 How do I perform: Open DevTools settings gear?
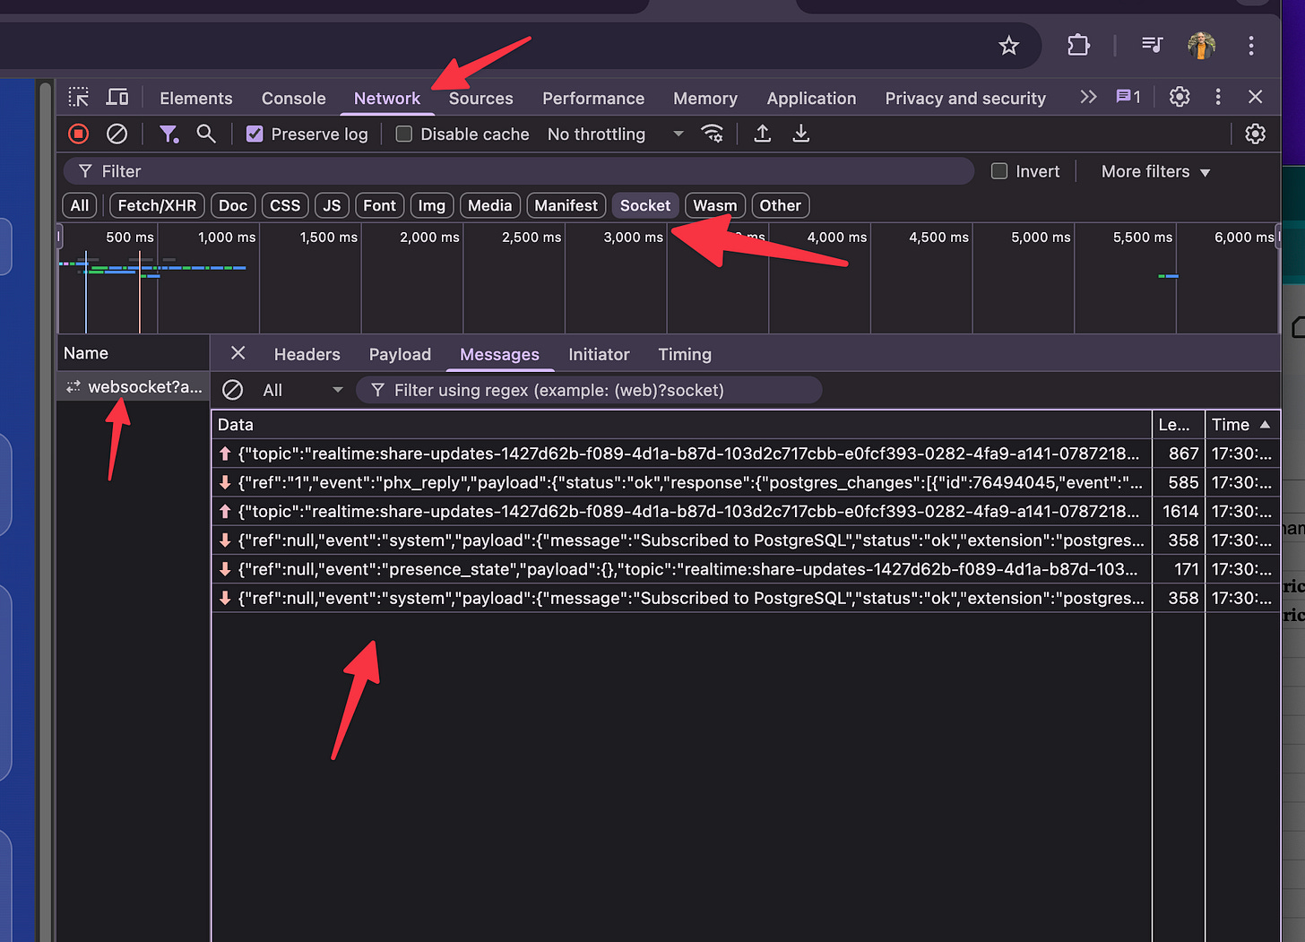1180,97
